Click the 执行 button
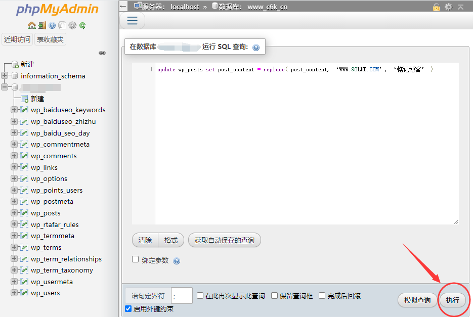The height and width of the screenshot is (317, 473). click(x=452, y=300)
